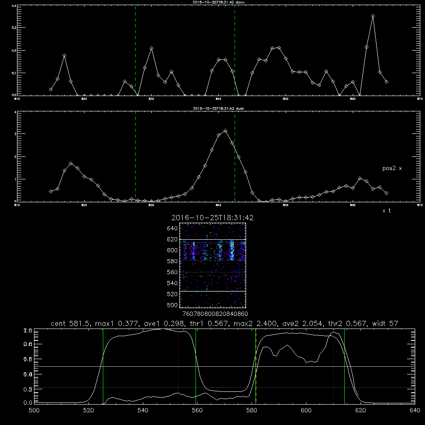Click the '520' y-axis label beside the spectrogram

pos(173,294)
